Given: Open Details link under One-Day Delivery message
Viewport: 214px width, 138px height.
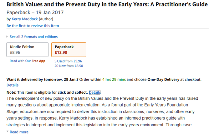Looking at the screenshot, I should coord(12,85).
